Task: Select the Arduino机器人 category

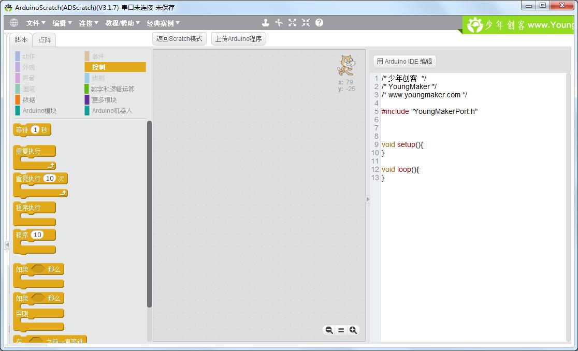Action: click(x=108, y=110)
